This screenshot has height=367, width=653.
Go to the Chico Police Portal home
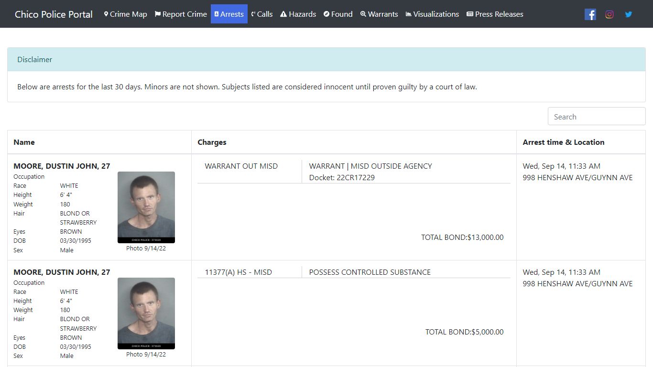pos(54,14)
